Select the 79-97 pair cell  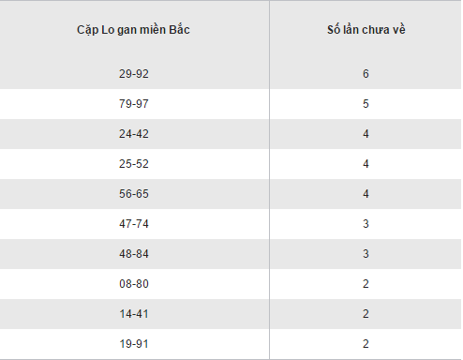coord(134,104)
